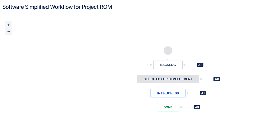This screenshot has width=253, height=131.
Task: Click the grey initial start circle
Action: point(168,51)
